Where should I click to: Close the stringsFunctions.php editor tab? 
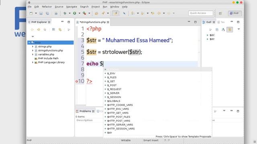coord(108,22)
